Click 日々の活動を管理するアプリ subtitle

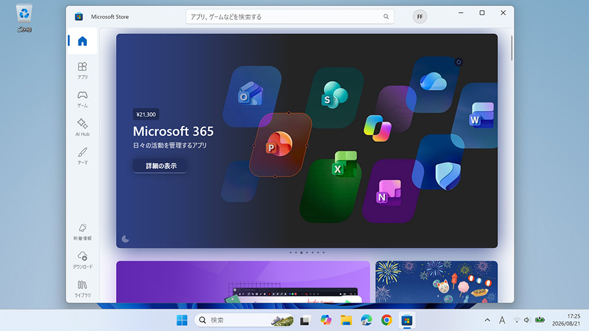170,145
